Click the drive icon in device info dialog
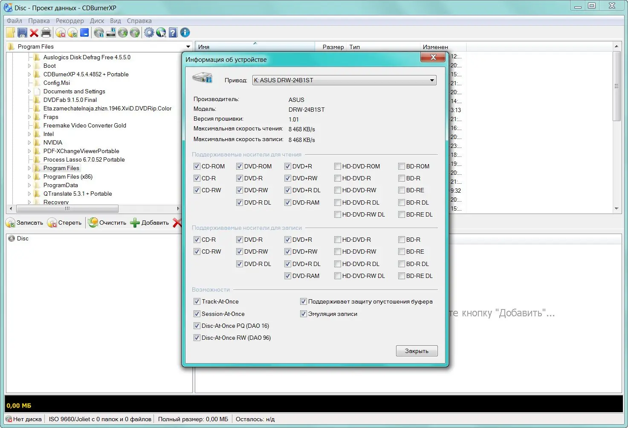628x428 pixels. point(203,78)
